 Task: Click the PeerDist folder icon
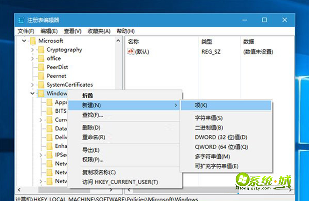pos(41,67)
